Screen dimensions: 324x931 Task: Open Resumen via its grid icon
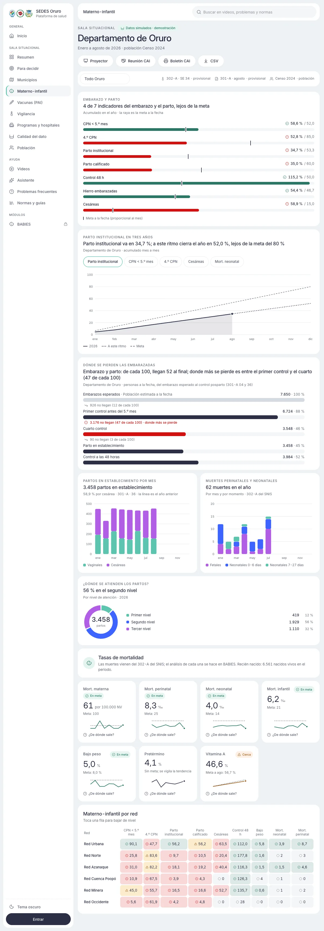[12, 57]
